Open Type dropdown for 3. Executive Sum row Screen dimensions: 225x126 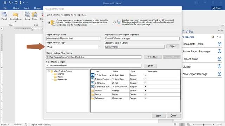click(x=145, y=87)
